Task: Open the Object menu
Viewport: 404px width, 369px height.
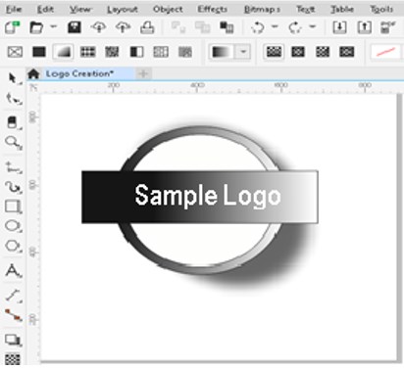Action: click(x=168, y=9)
